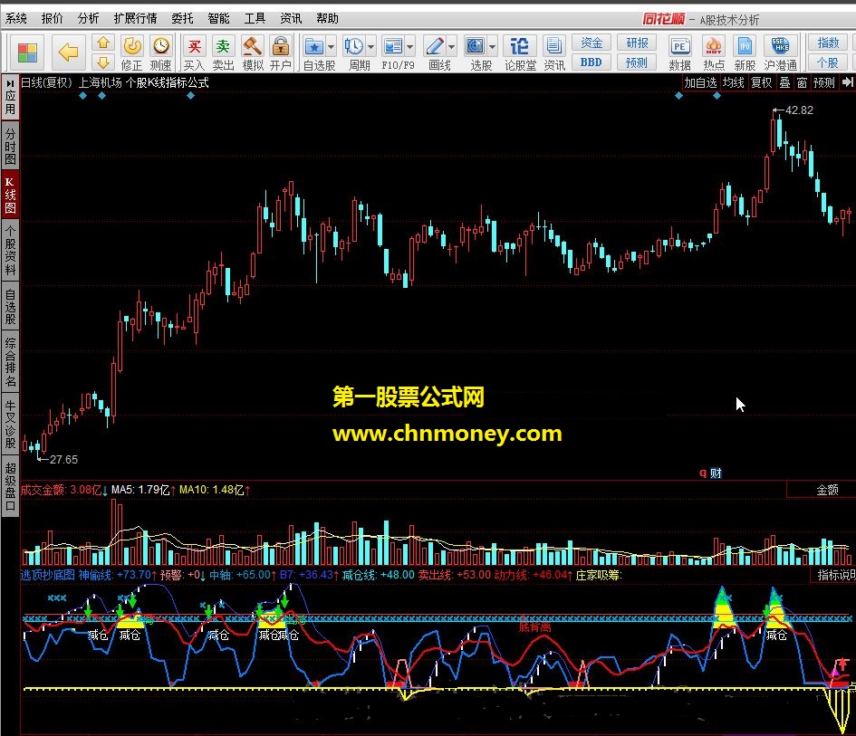
Task: Open the 系统 menu
Action: pyautogui.click(x=16, y=18)
